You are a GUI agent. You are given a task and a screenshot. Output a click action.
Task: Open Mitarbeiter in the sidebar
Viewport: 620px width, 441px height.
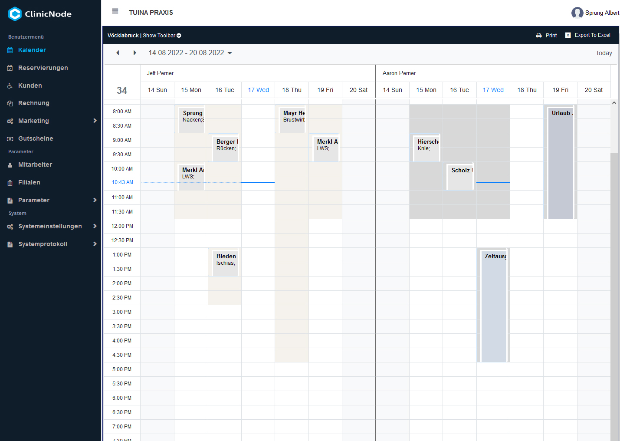[35, 165]
